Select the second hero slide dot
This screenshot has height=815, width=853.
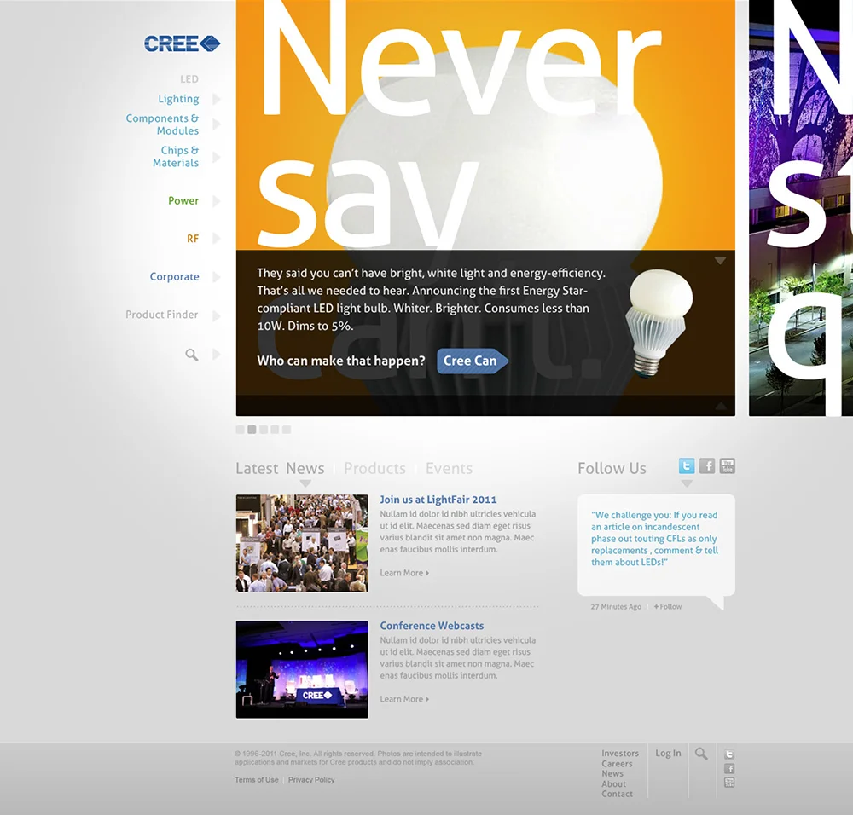[x=252, y=430]
